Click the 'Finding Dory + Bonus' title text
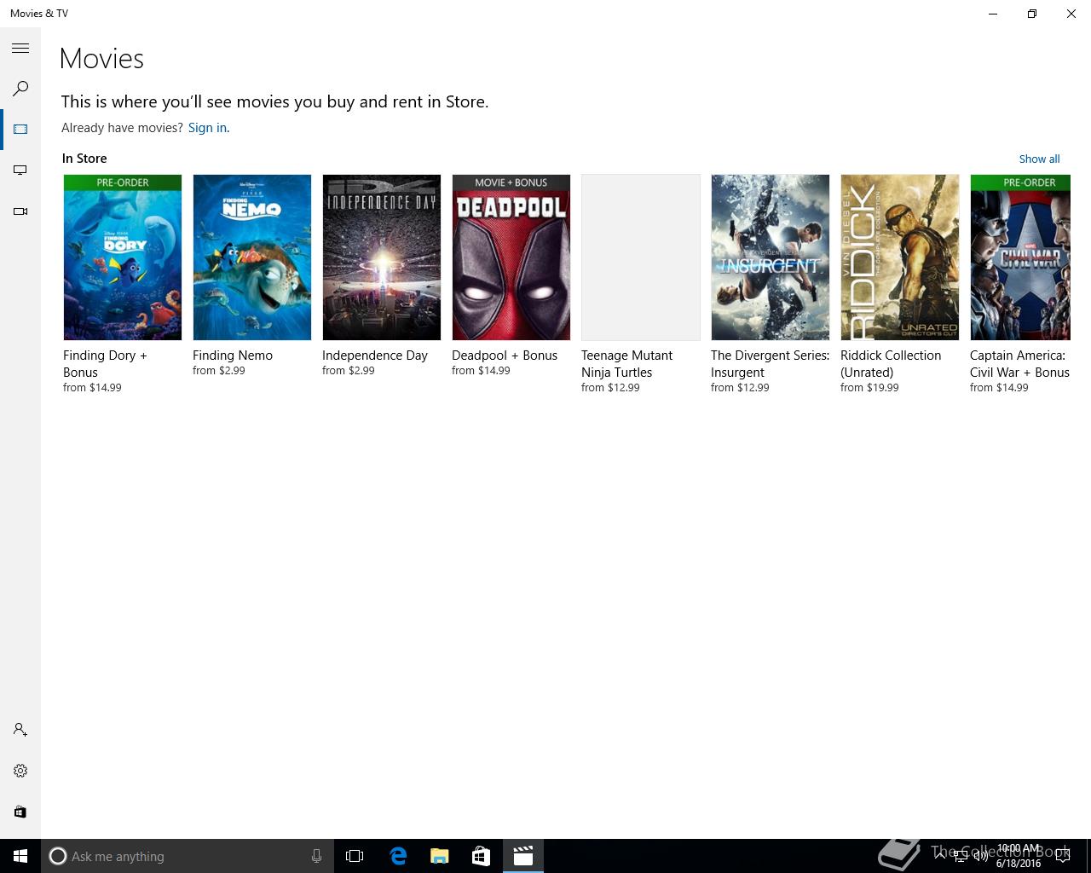The image size is (1091, 873). pos(105,364)
